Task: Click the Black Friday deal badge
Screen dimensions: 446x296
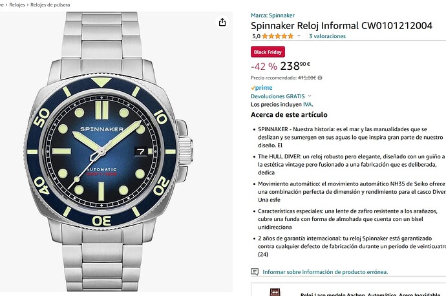Action: pyautogui.click(x=268, y=52)
